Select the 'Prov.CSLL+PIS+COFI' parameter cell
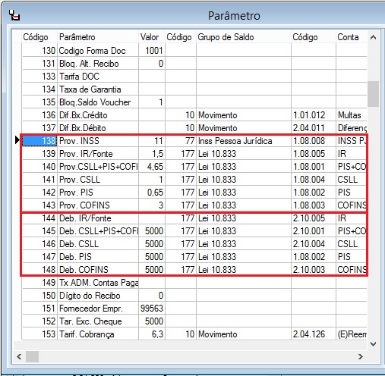 pyautogui.click(x=98, y=167)
